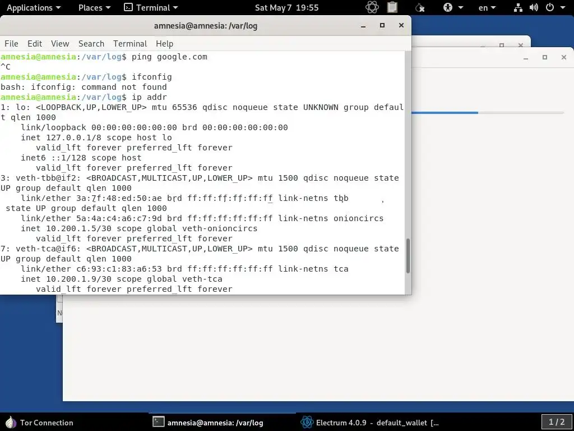Click the power icon in top bar

550,8
